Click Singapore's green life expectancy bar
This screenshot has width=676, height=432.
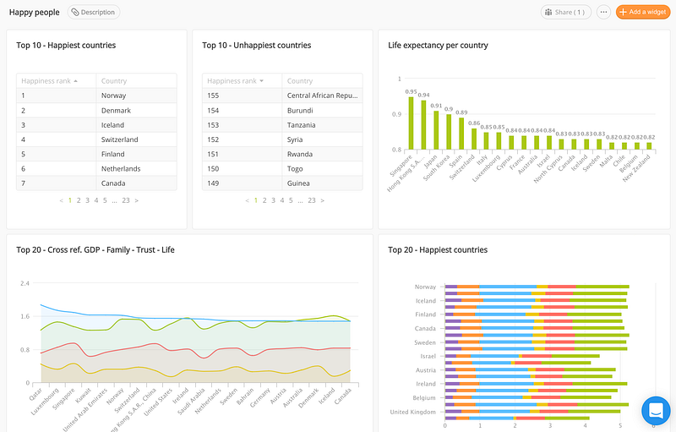[411, 123]
